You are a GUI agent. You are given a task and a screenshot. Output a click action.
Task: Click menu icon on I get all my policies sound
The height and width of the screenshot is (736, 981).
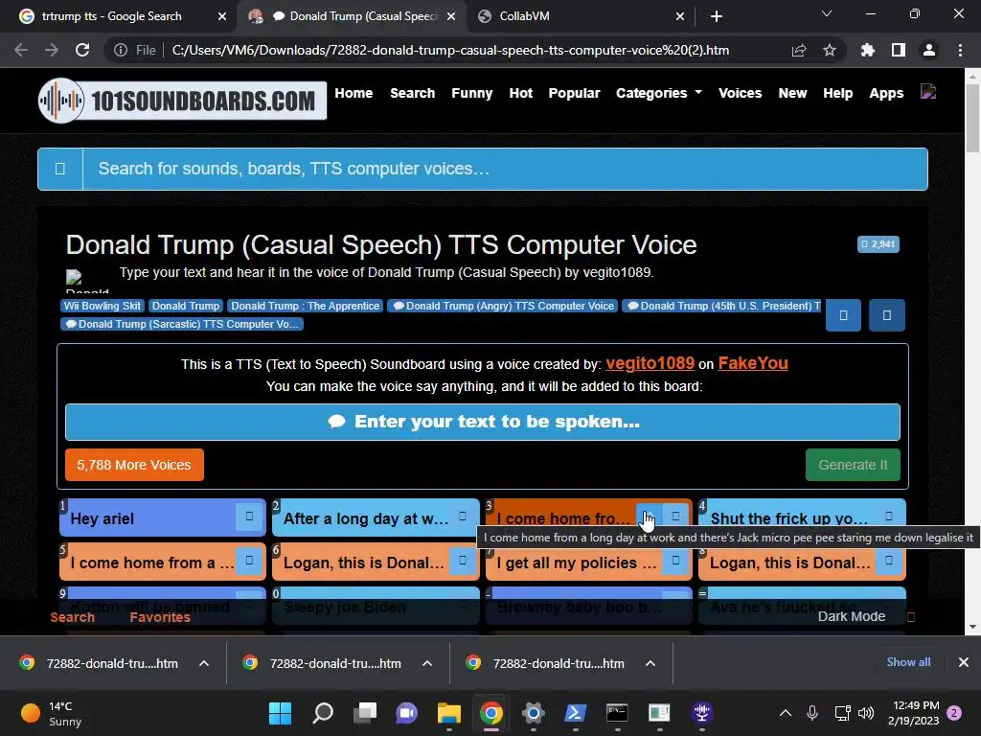click(675, 561)
